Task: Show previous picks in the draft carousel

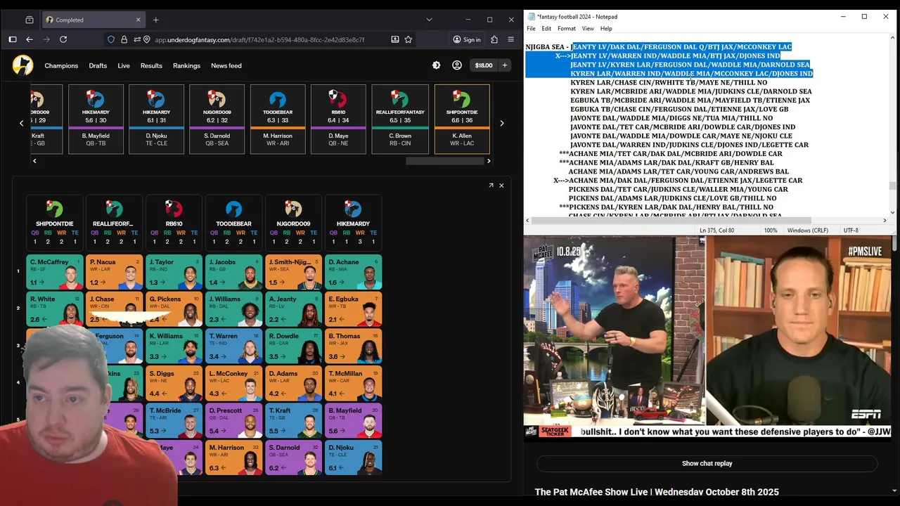Action: 21,123
